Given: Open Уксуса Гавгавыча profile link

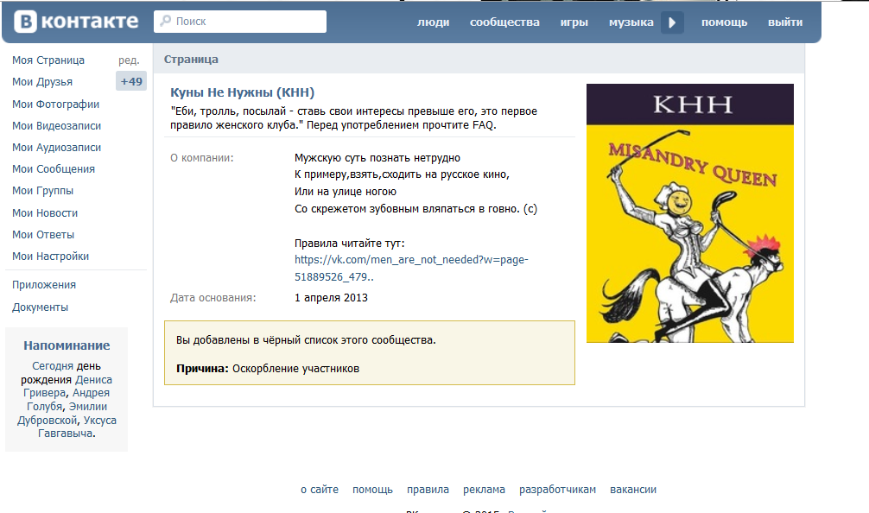Looking at the screenshot, I should pos(78,427).
